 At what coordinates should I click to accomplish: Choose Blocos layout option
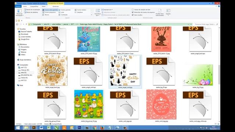coord(46,15)
